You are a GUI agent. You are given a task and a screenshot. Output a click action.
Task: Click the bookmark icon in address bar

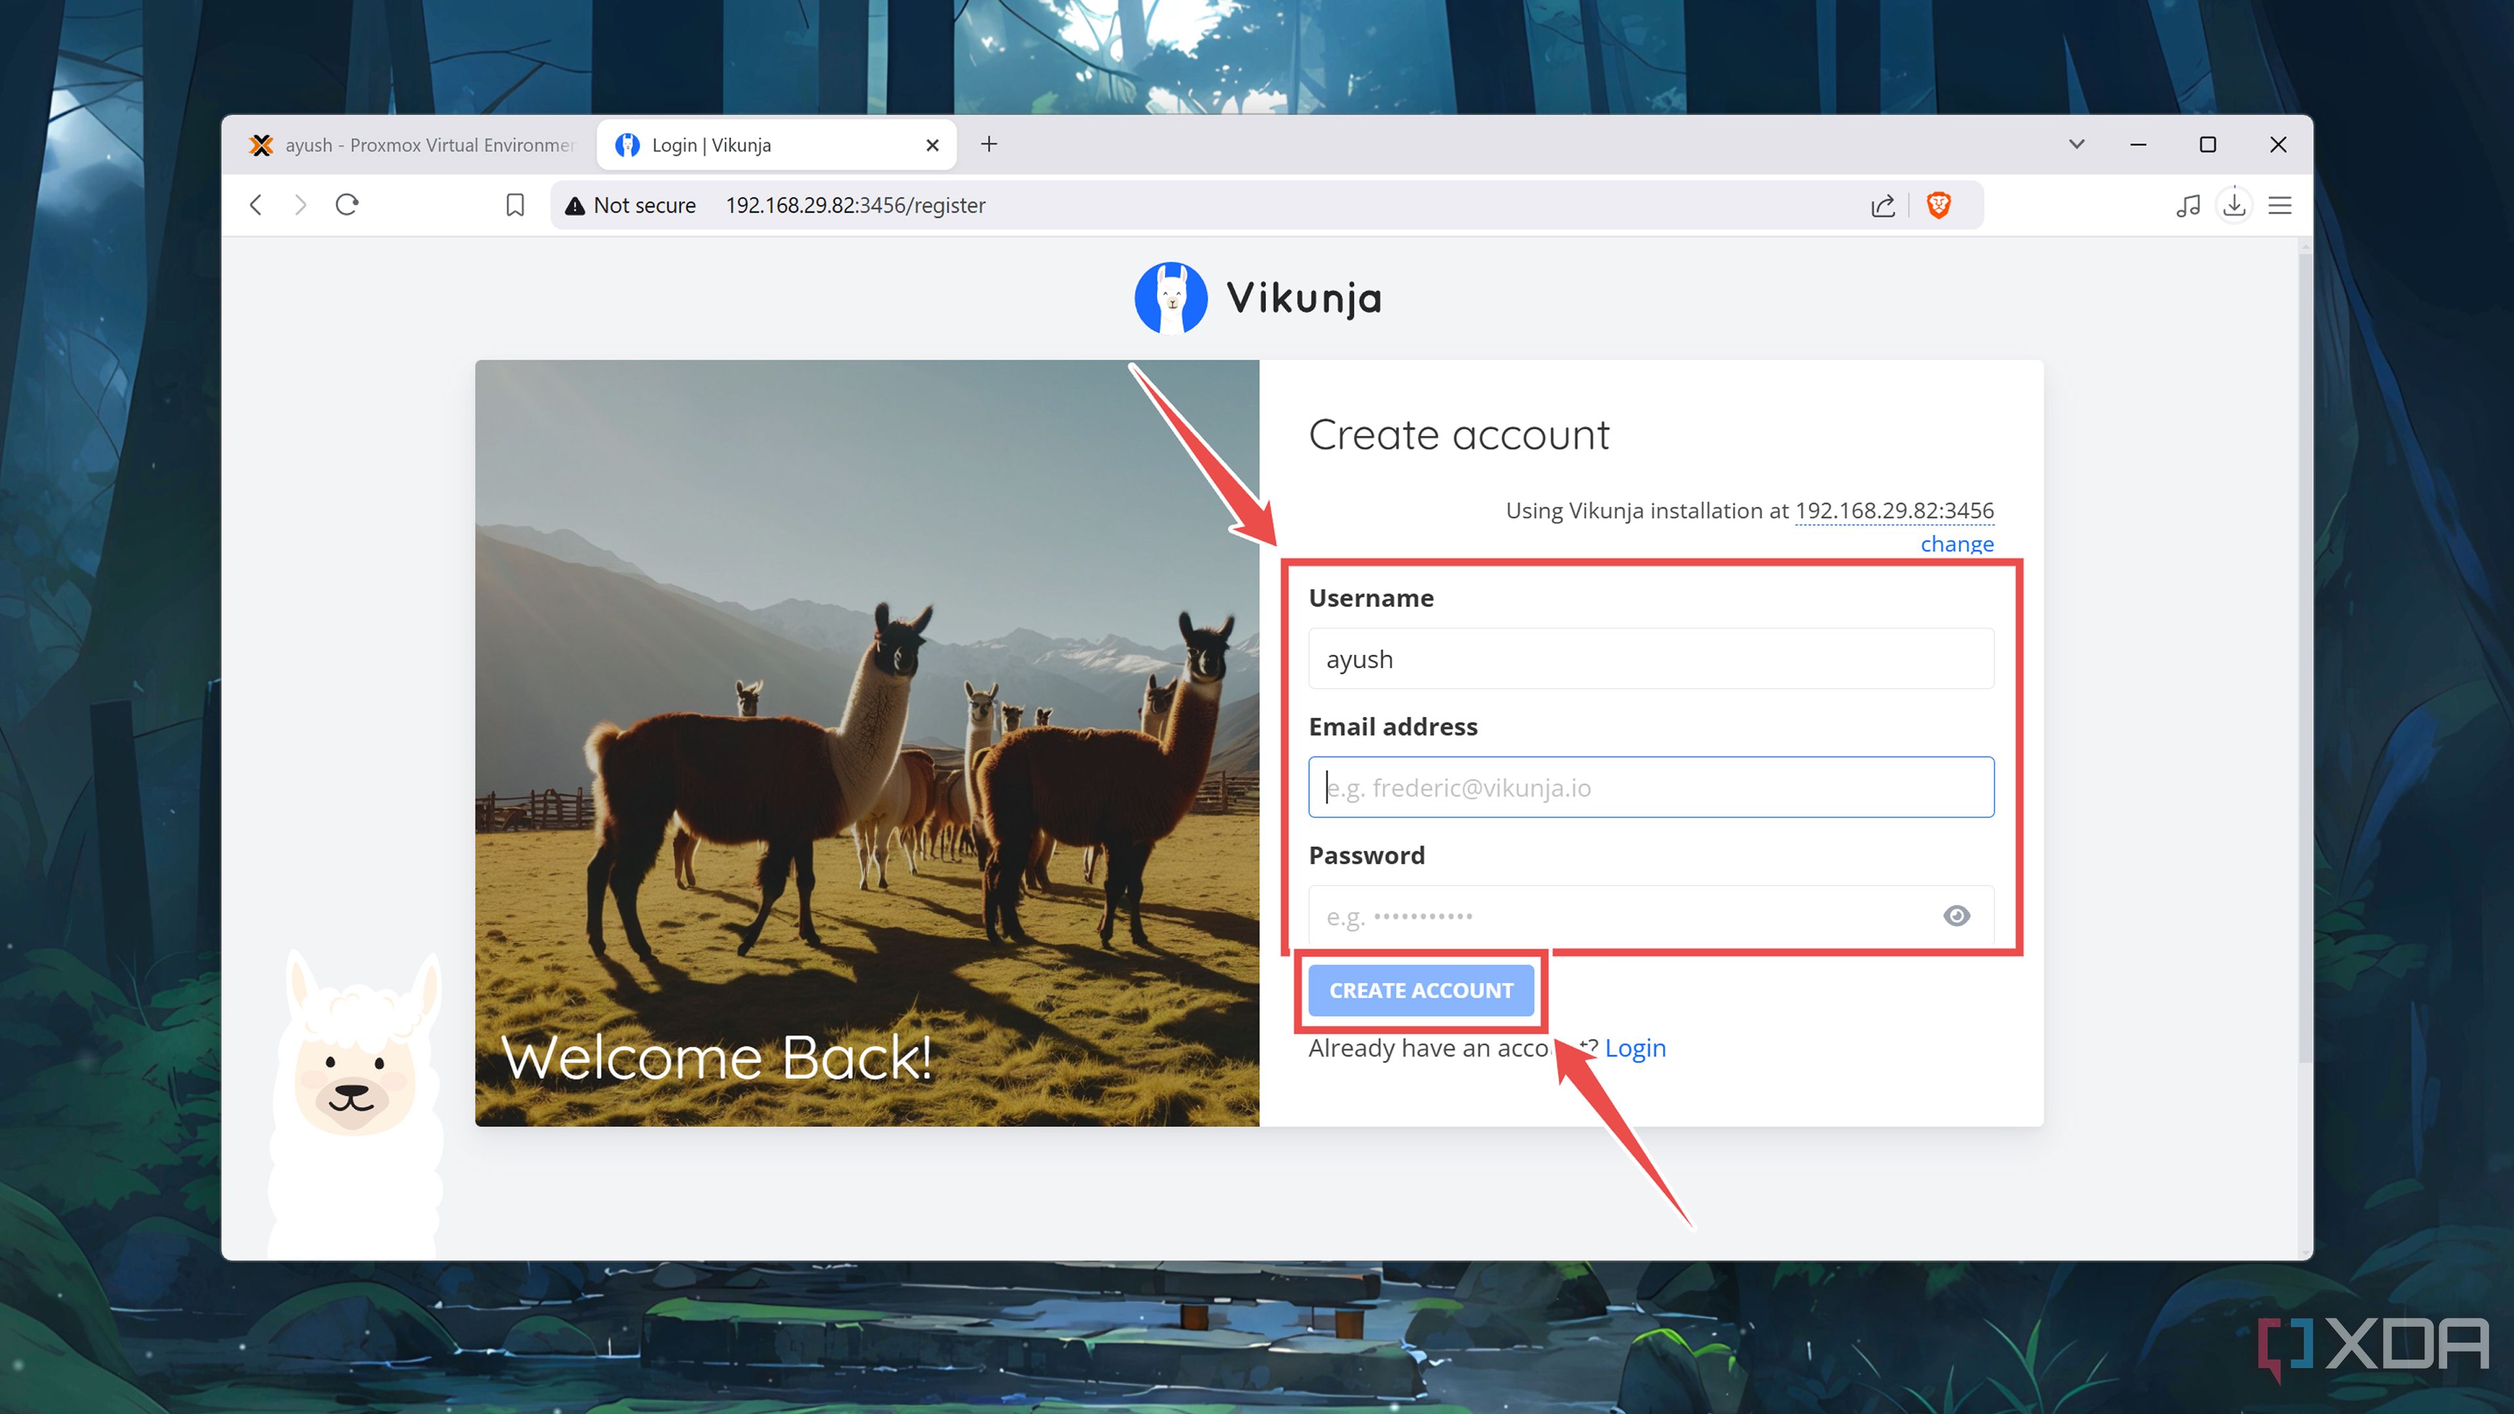point(515,205)
